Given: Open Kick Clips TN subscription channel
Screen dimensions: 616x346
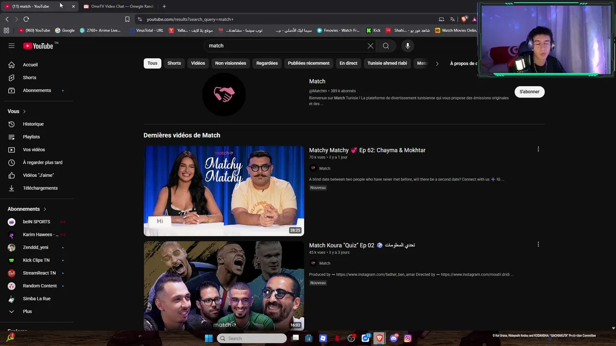Looking at the screenshot, I should 37,260.
